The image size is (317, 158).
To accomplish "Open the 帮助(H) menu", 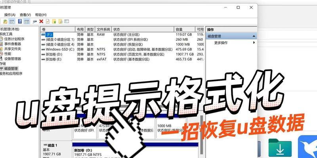I will pos(41,15).
